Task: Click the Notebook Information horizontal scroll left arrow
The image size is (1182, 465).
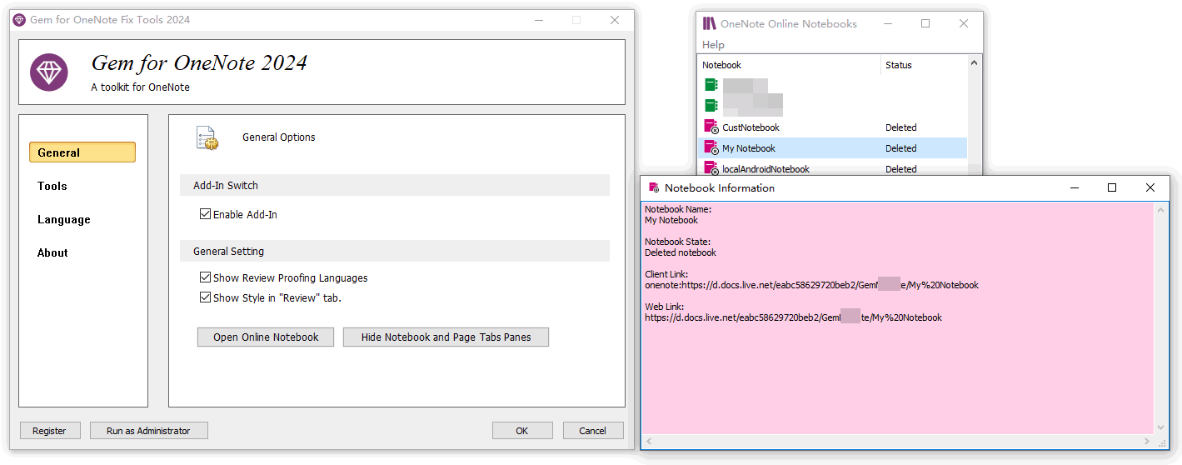Action: pos(648,442)
